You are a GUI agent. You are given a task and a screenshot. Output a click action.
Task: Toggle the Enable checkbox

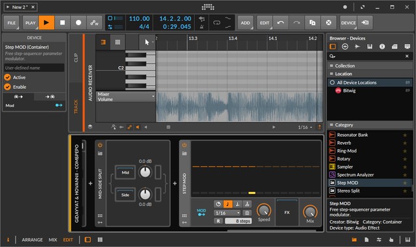(7, 87)
